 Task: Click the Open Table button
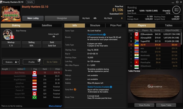point(166,105)
